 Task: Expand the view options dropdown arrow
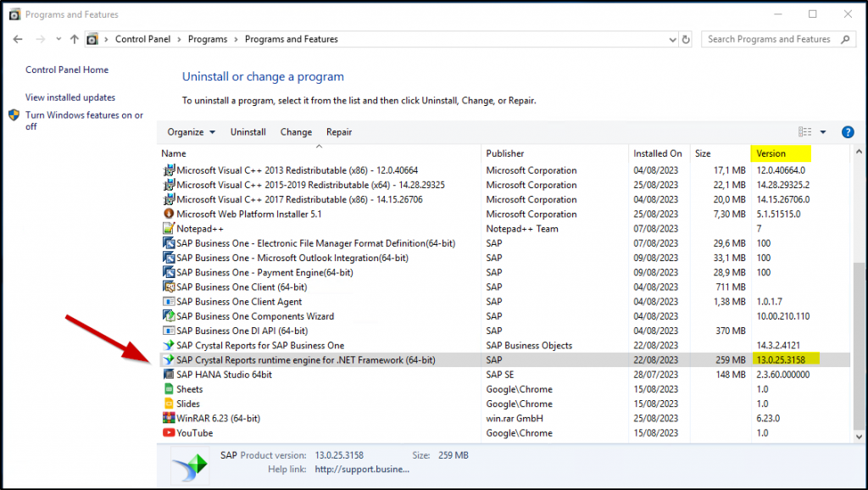pos(823,132)
